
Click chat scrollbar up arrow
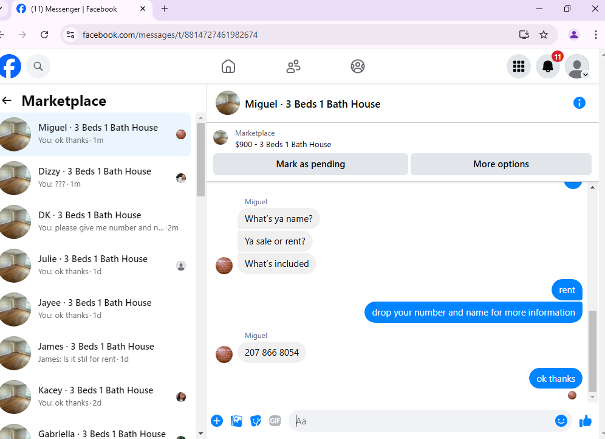pyautogui.click(x=592, y=187)
